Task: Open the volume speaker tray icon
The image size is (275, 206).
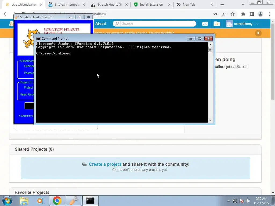Action: pos(248,201)
